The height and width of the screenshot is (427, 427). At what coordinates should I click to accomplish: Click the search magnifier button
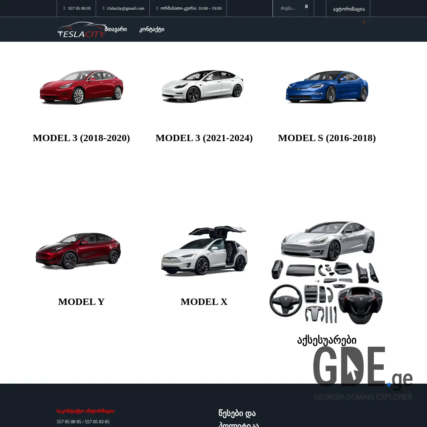click(x=306, y=6)
